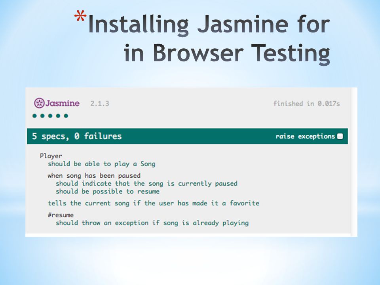Open 'should be possible to resume' spec

(108, 192)
